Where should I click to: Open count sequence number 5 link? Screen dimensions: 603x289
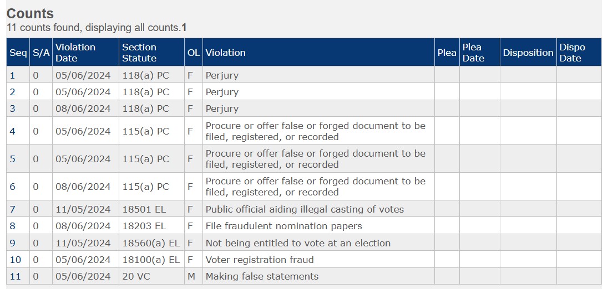pos(13,159)
